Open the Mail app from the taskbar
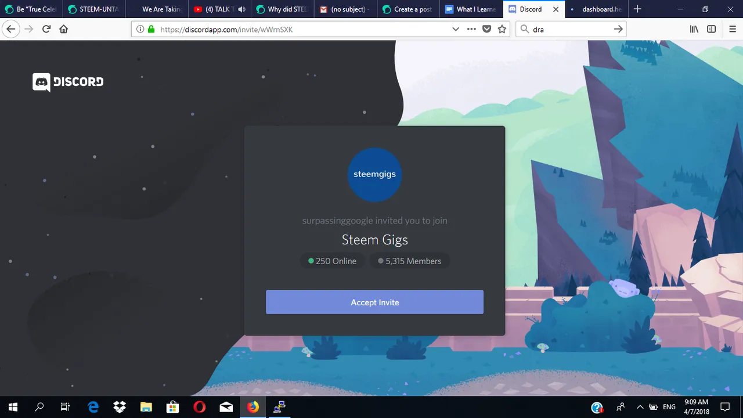Image resolution: width=743 pixels, height=418 pixels. pos(226,407)
